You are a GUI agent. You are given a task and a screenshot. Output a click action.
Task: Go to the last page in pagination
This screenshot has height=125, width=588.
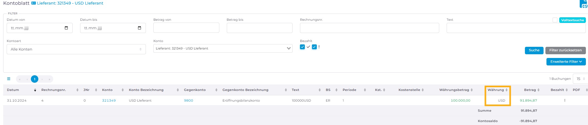49,79
